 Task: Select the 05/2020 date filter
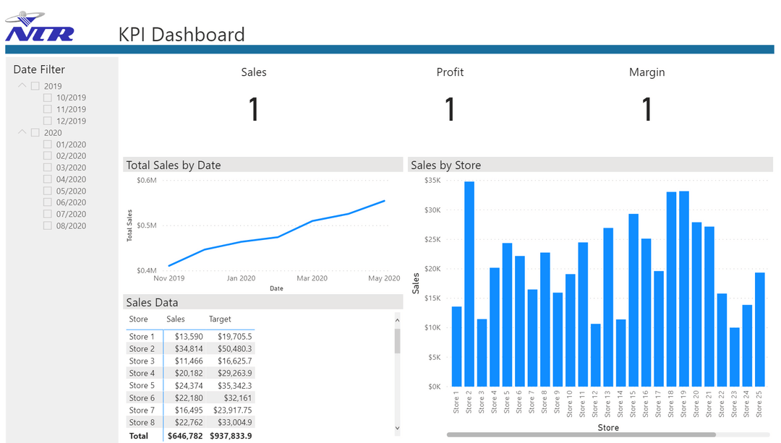coord(47,190)
